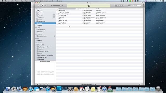This screenshot has width=166, height=93.
Task: Toggle shuffle at the window bottom
Action: pyautogui.click(x=41, y=84)
